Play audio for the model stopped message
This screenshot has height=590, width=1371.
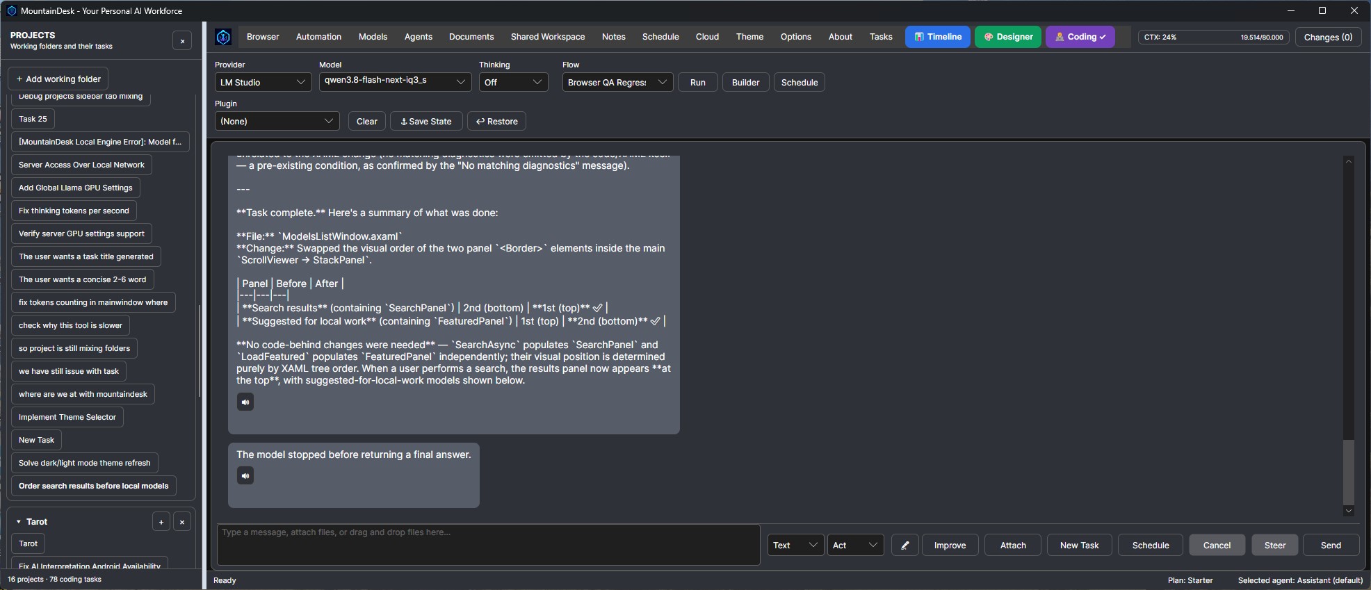[x=245, y=475]
